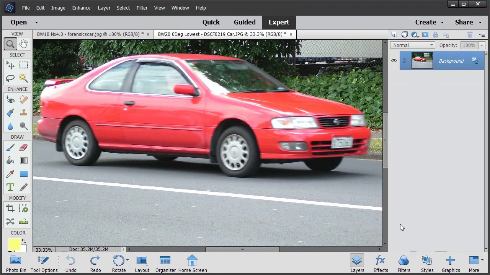Hide the Background layer with eye icon
Screen dimensions: 490x275
(x=394, y=61)
